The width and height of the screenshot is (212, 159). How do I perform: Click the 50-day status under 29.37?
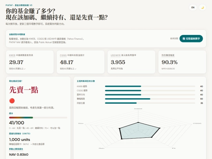pos(17,69)
